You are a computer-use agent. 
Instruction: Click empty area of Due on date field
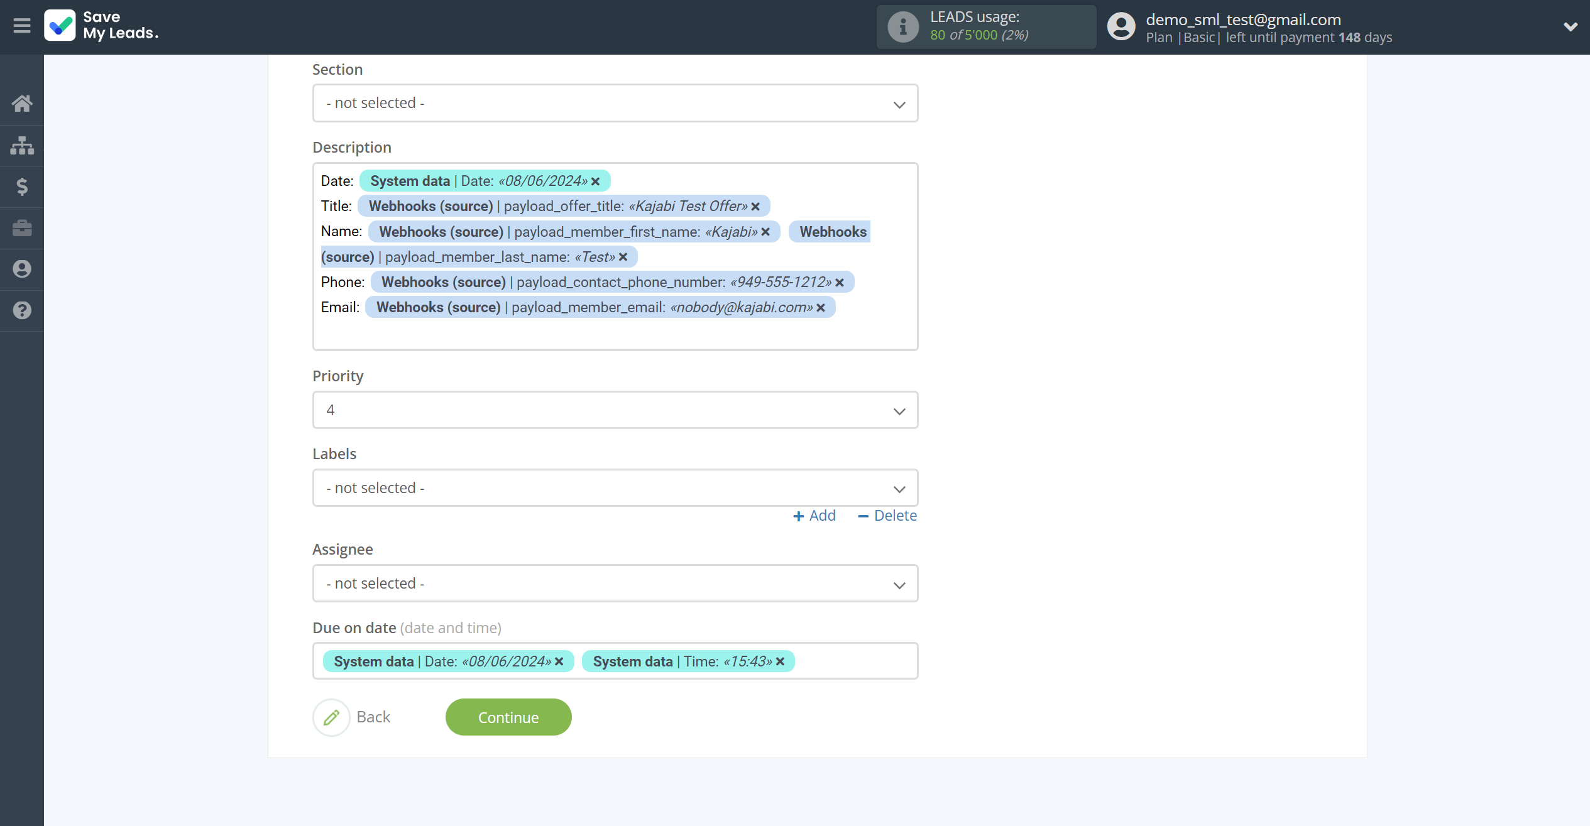pyautogui.click(x=855, y=661)
